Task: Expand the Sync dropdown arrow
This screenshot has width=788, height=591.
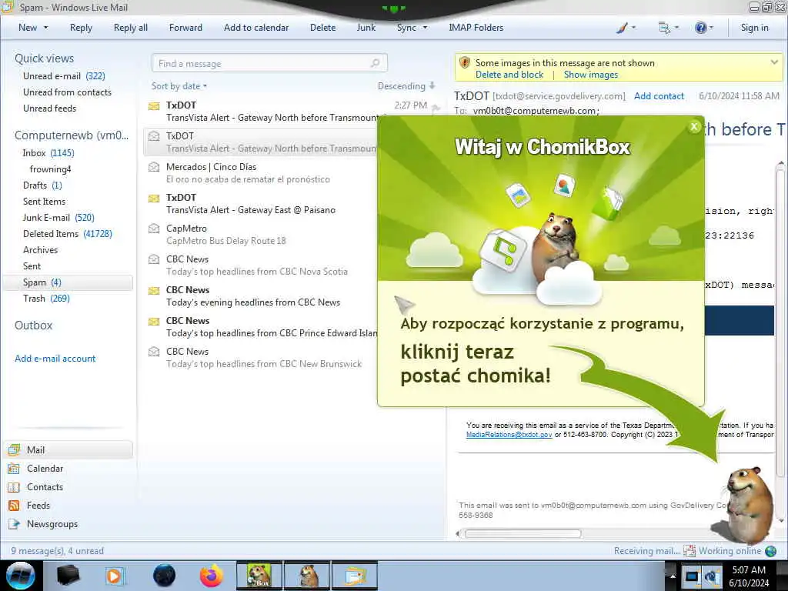Action: pyautogui.click(x=425, y=28)
